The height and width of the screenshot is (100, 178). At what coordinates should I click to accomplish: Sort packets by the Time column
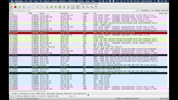pyautogui.click(x=19, y=13)
